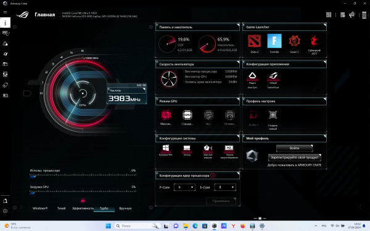Switch to Эффективность performance mode
This screenshot has height=231, width=370.
tap(83, 208)
